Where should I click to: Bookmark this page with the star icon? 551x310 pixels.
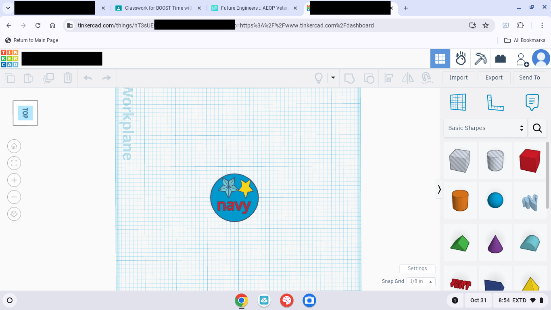(x=486, y=25)
